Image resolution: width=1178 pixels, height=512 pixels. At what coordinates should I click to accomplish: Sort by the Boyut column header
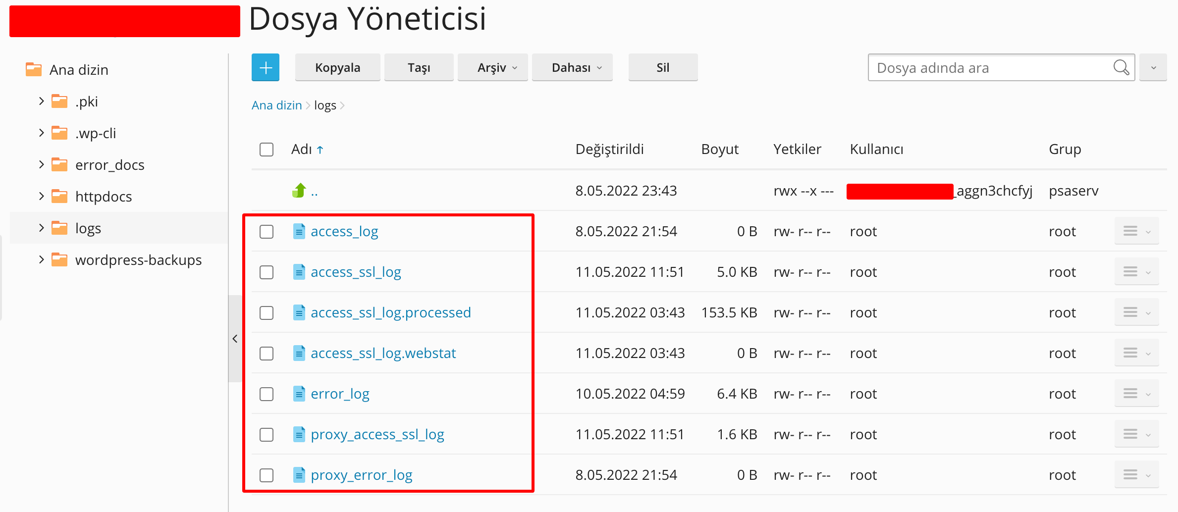720,149
